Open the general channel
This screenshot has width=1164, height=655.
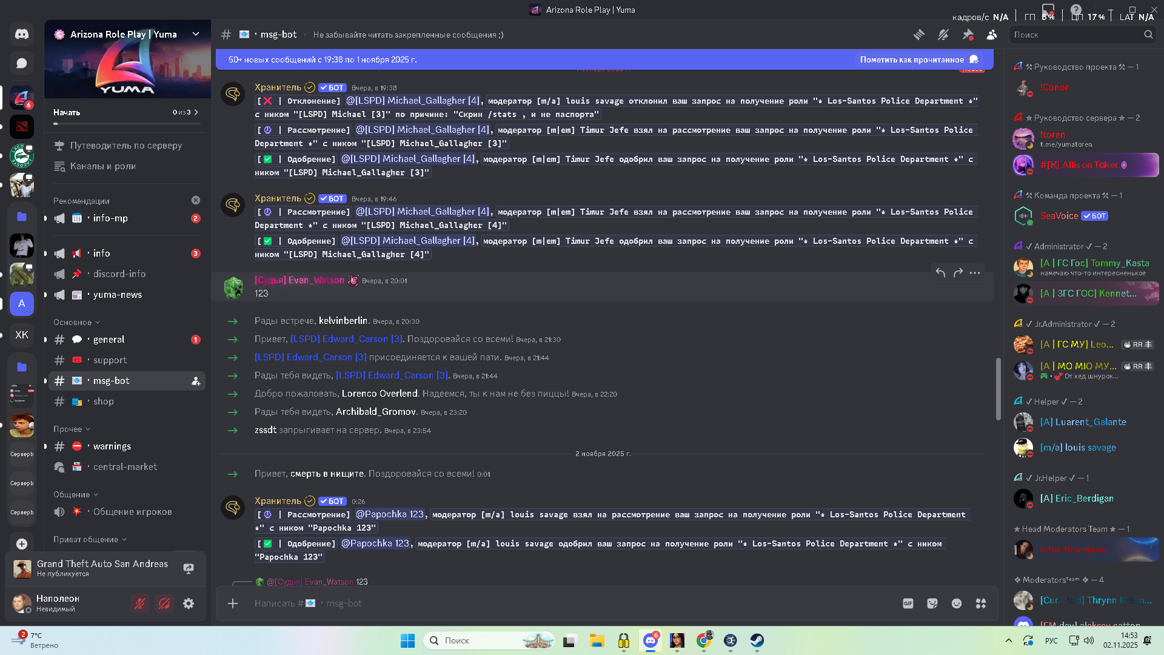(x=109, y=340)
